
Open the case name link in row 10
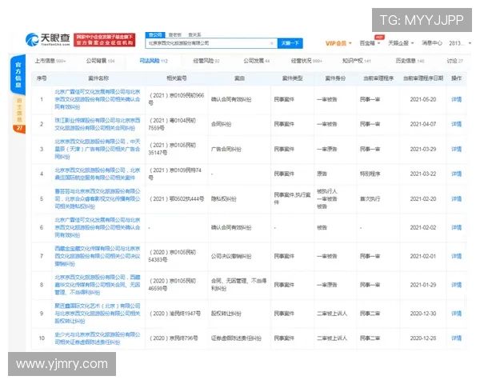coord(98,338)
